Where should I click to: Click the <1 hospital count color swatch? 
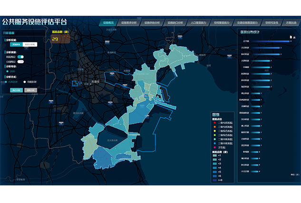[x=214, y=155]
